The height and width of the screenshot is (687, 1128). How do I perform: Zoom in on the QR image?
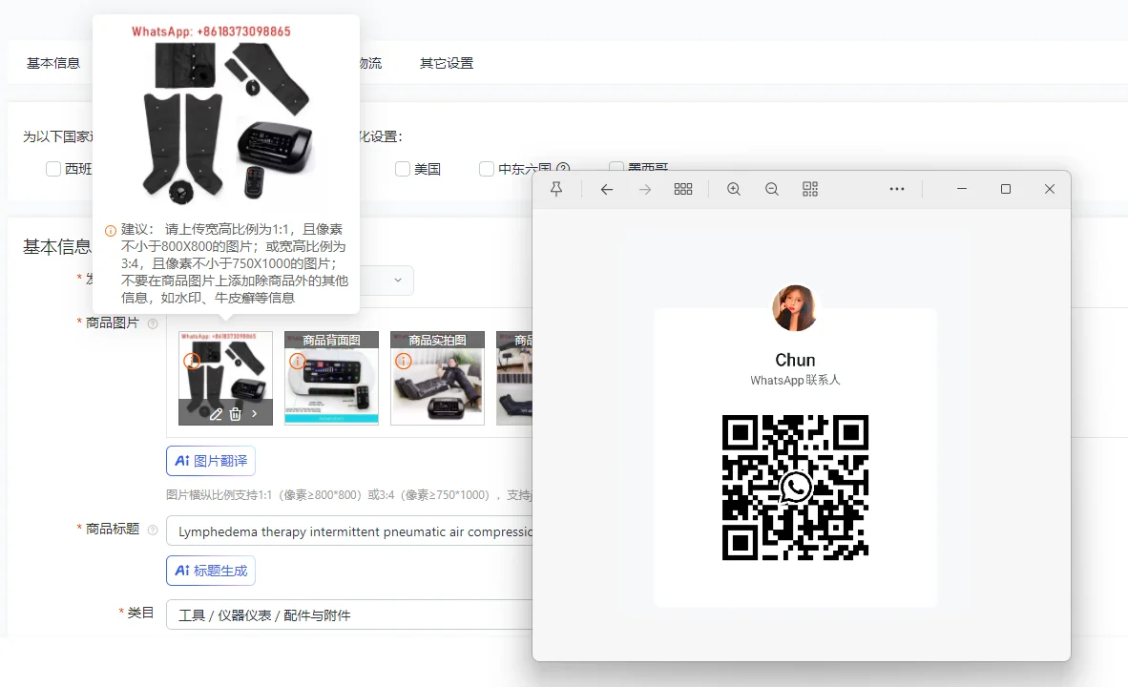[x=734, y=189]
